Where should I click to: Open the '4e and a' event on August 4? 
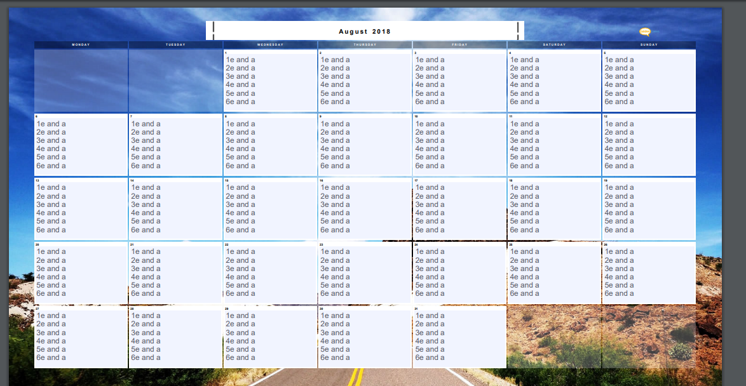point(524,84)
